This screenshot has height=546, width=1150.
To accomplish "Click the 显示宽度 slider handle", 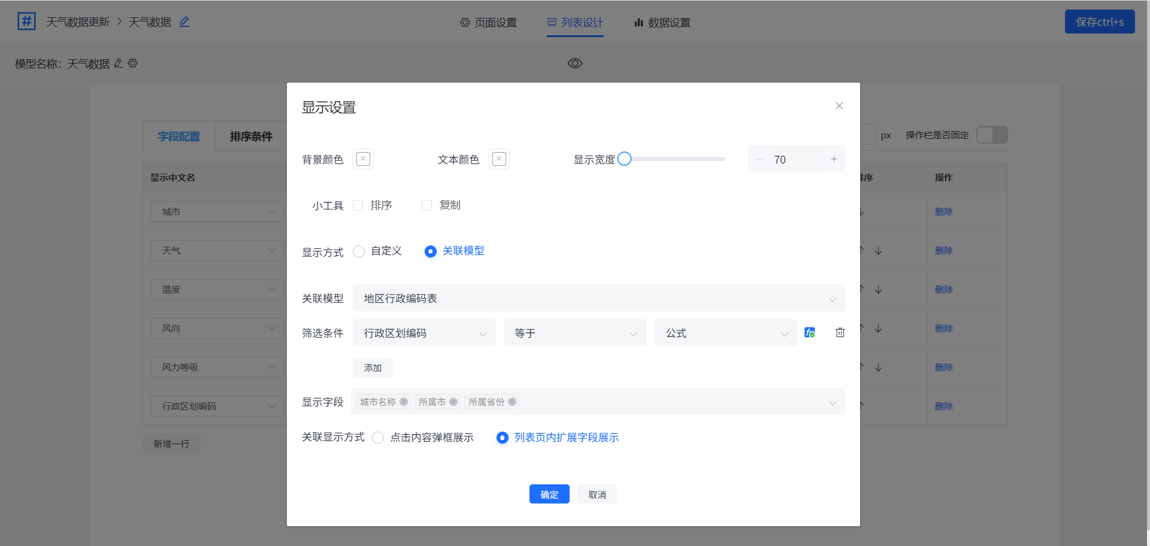I will click(624, 159).
